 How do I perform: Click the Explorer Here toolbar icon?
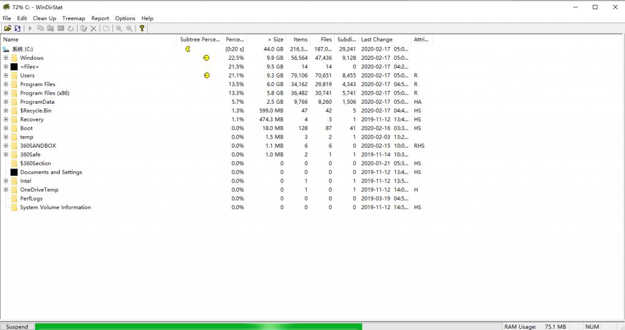tap(50, 28)
